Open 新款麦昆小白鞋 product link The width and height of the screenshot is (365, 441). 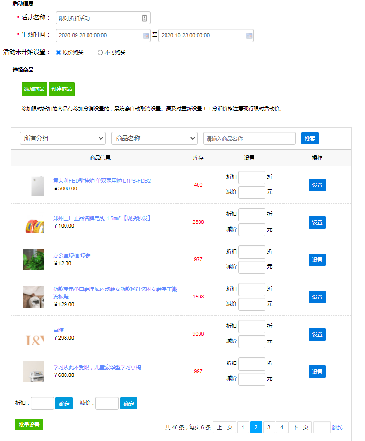coord(115,293)
